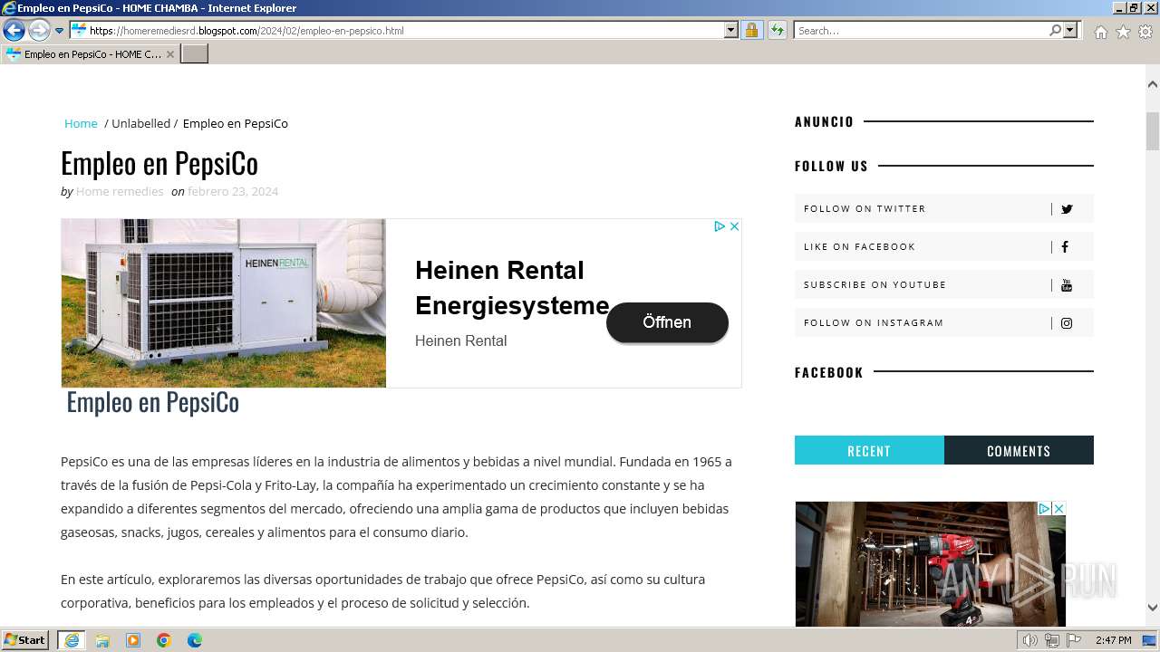The height and width of the screenshot is (652, 1160).
Task: Click the security lock icon
Action: pos(751,30)
